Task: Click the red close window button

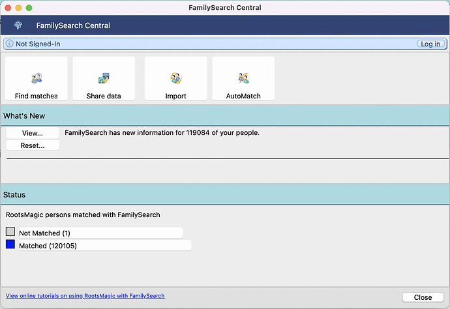Action: tap(8, 8)
